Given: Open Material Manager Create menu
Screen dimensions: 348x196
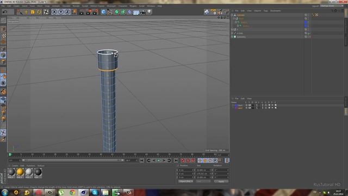Looking at the screenshot, I should click(15, 166).
